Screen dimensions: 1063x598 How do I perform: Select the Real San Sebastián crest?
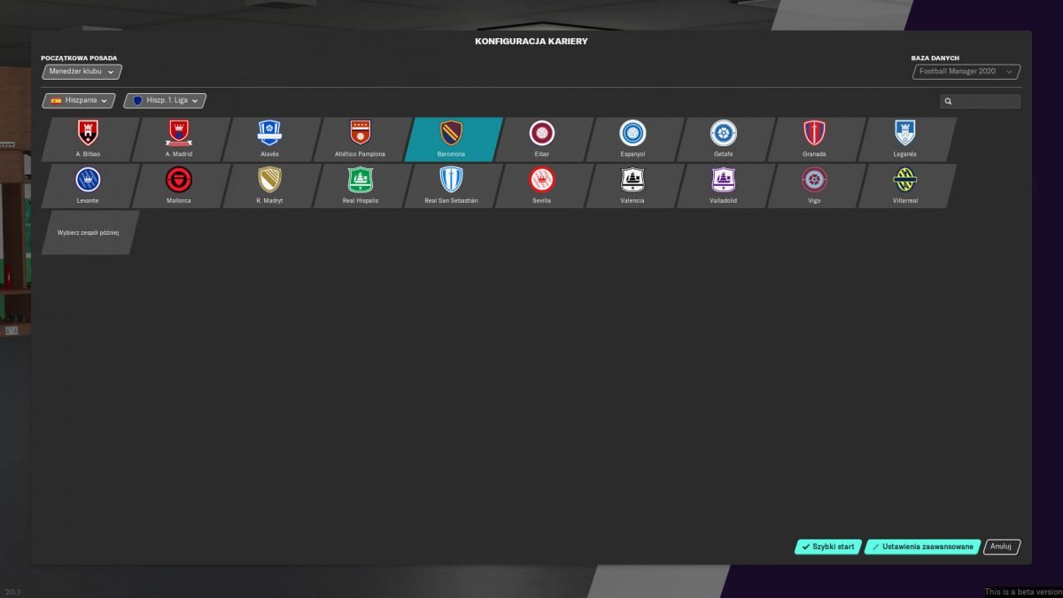tap(451, 180)
